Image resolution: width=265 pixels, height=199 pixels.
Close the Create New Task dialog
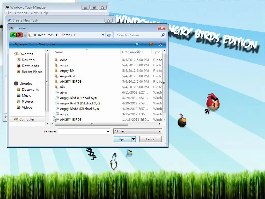pyautogui.click(x=108, y=20)
